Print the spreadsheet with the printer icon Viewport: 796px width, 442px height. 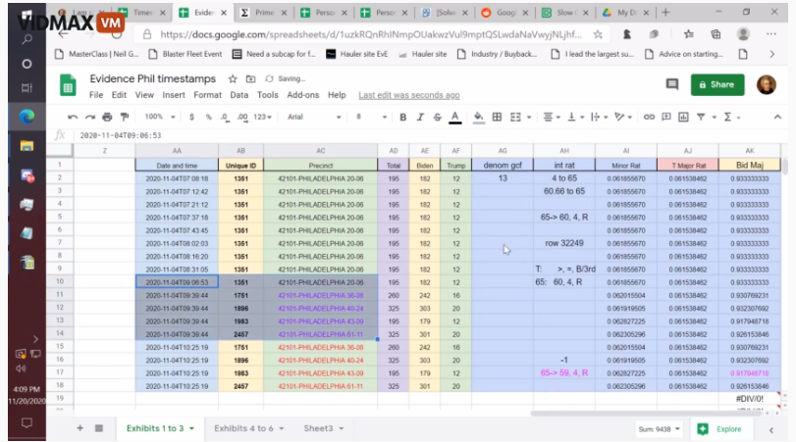pyautogui.click(x=107, y=117)
